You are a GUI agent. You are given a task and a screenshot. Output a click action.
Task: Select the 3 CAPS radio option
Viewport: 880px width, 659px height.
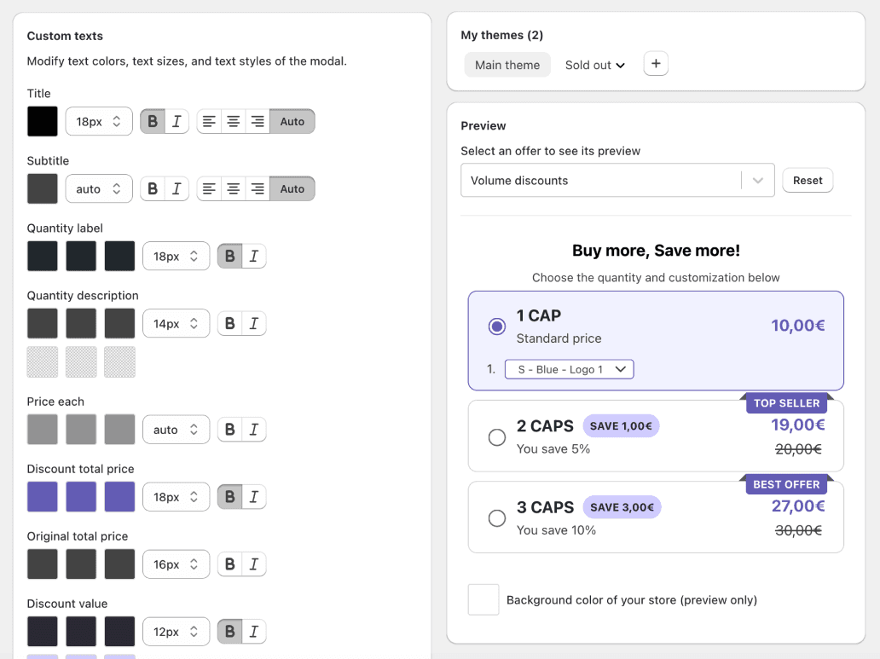(x=496, y=517)
